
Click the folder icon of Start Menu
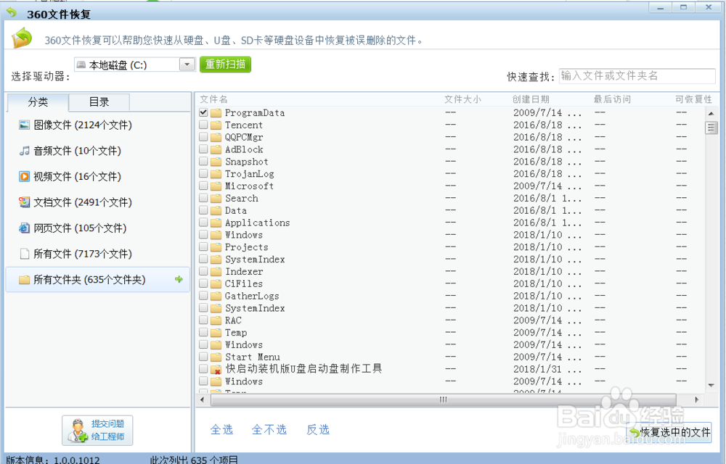216,357
